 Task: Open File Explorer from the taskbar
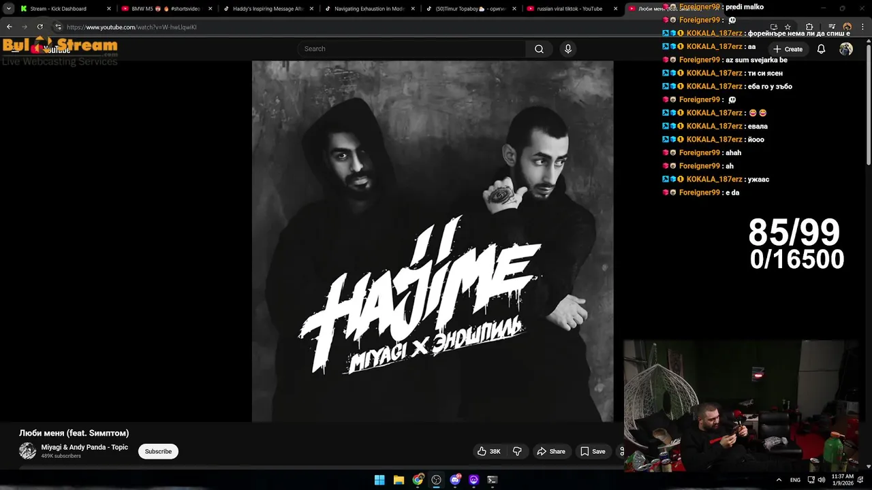coord(399,480)
